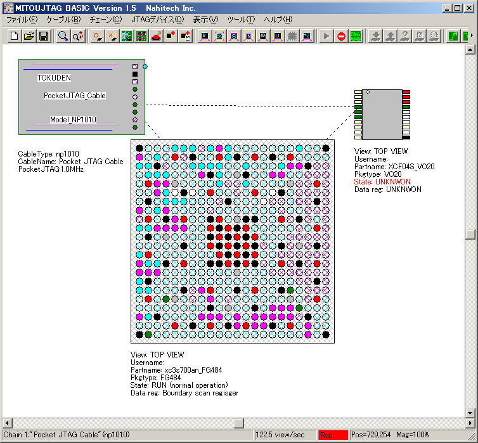The image size is (478, 443).
Task: Expand the toolbar overflow arrow at right edge
Action: [x=471, y=36]
